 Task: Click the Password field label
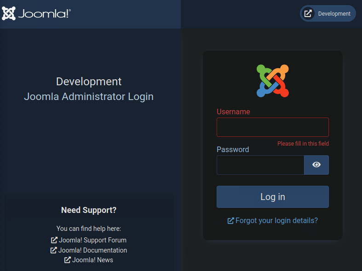233,149
